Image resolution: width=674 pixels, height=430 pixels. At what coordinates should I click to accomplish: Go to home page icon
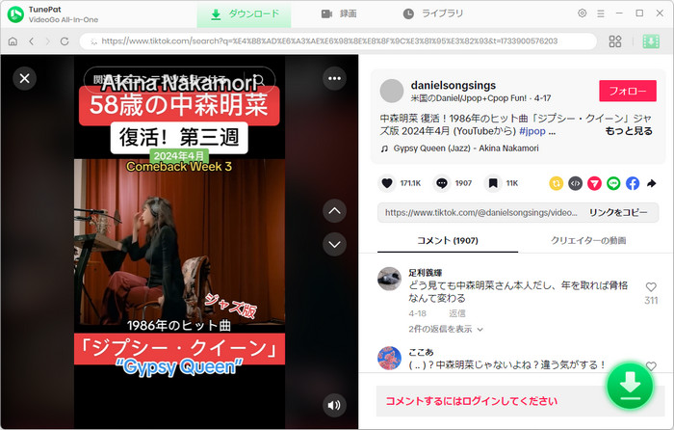tap(13, 41)
